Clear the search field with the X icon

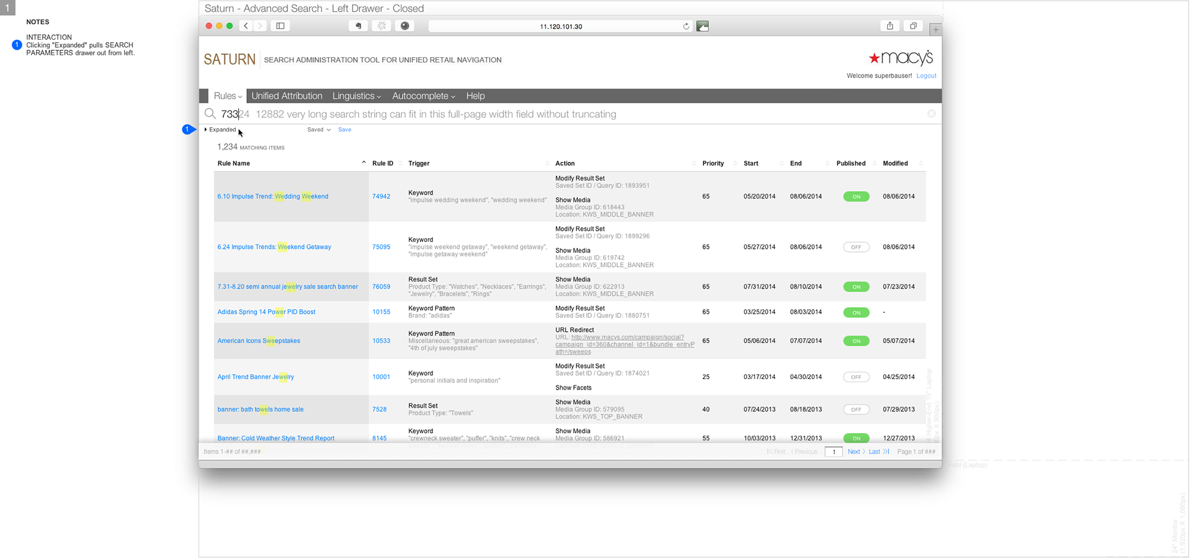(x=931, y=114)
